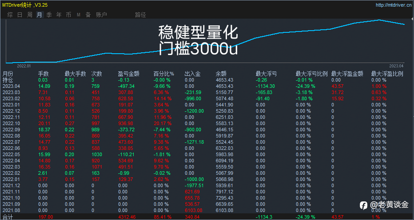Click the 4312.46 total profit value

click(127, 217)
